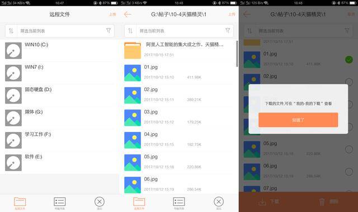Image resolution: width=358 pixels, height=212 pixels.
Task: Focus filter field on 远程文件 screen
Action: point(61,31)
